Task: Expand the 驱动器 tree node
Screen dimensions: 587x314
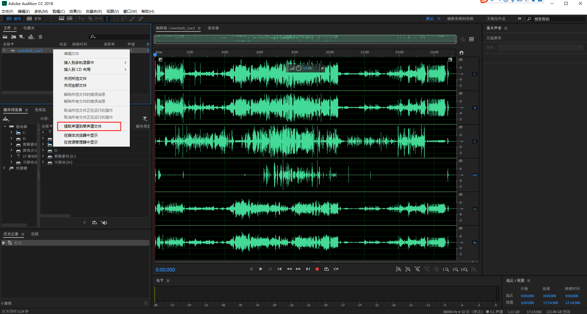Action: [5, 126]
